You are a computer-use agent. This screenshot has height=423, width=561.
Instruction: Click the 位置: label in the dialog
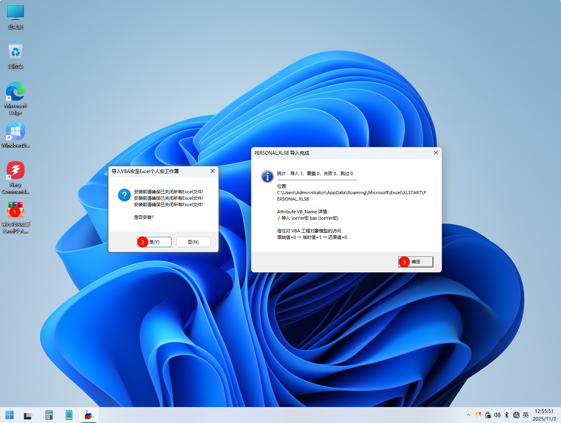click(282, 186)
